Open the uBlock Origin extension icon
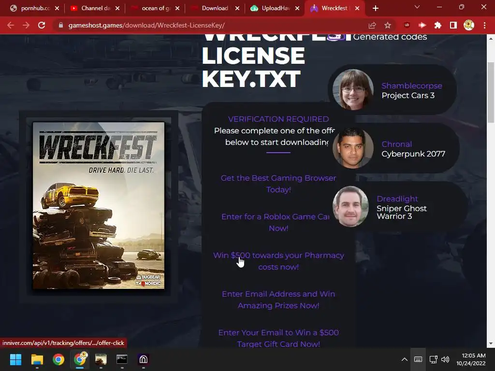Image resolution: width=495 pixels, height=371 pixels. point(407,25)
